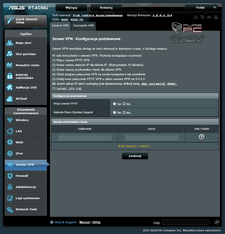Image resolution: width=225 pixels, height=234 pixels.
Task: Open Wireless wifi icon
Action: point(10,120)
